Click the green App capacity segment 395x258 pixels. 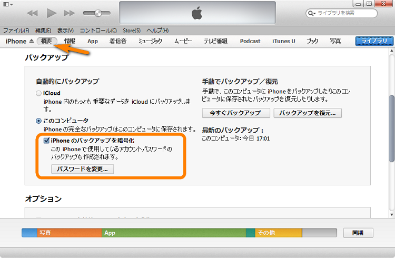pyautogui.click(x=174, y=233)
